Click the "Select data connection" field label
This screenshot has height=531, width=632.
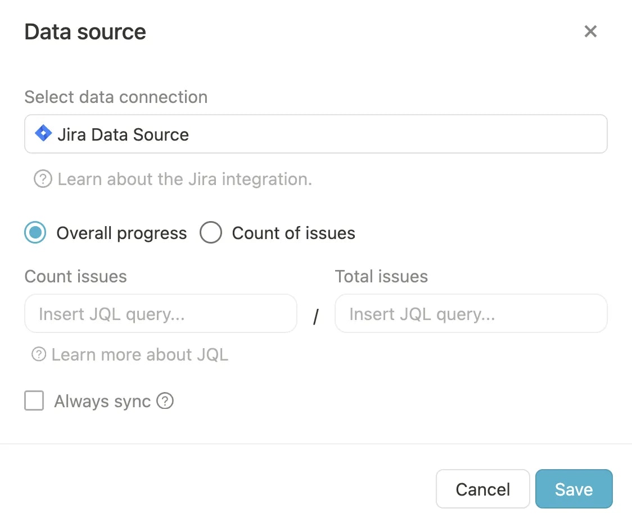(116, 97)
